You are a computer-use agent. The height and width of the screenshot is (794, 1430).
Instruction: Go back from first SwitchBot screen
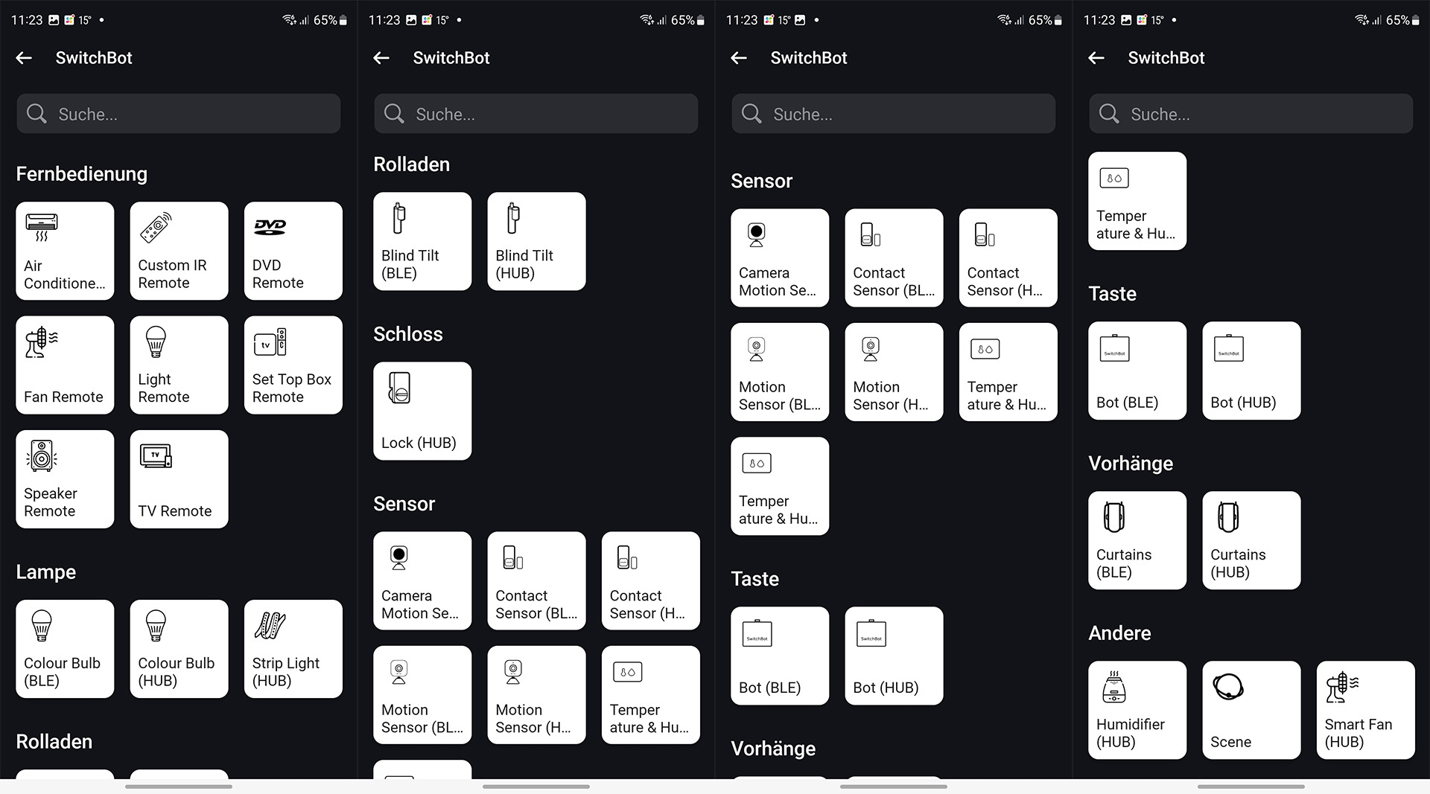pyautogui.click(x=24, y=58)
